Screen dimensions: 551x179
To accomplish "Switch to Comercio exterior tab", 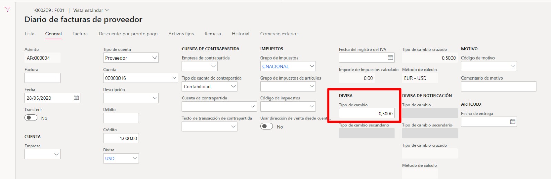I will pos(279,34).
